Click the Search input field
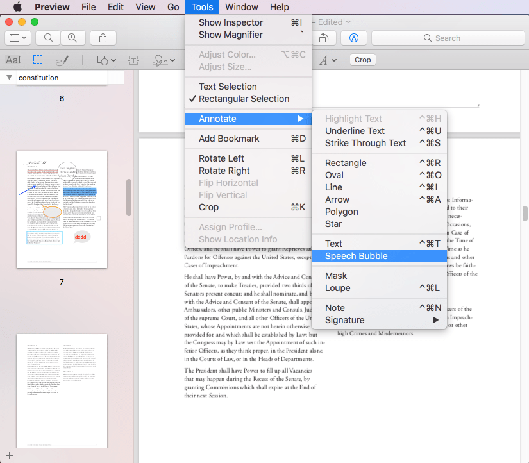Screen dimensions: 529x463 coord(446,38)
